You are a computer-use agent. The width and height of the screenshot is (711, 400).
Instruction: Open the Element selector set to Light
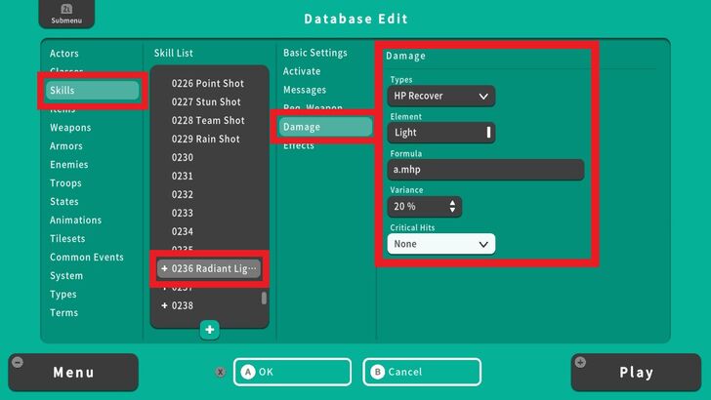pyautogui.click(x=440, y=133)
